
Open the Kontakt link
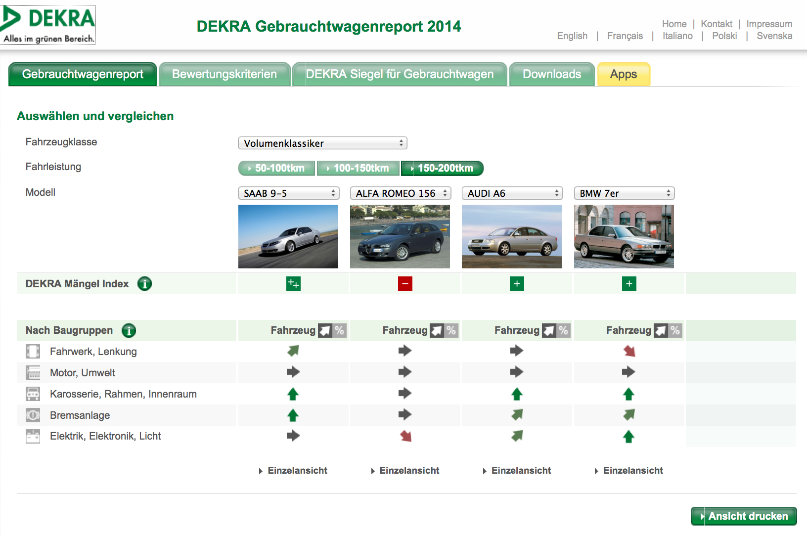(x=717, y=24)
